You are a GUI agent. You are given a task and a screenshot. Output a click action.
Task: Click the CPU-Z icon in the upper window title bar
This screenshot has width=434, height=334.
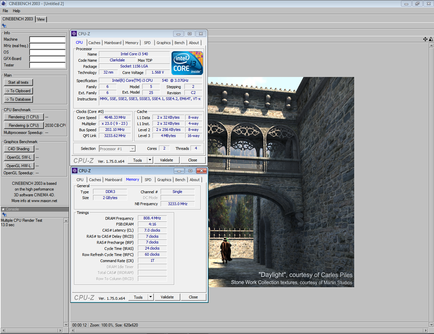(74, 34)
